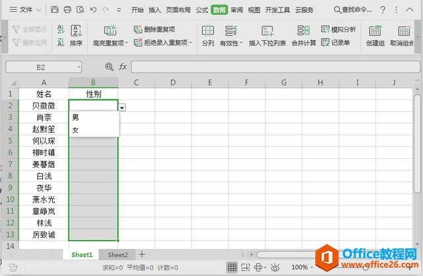Add a new sheet with plus

(x=142, y=254)
